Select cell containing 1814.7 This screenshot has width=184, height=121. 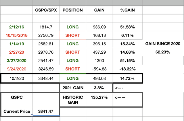(x=46, y=27)
